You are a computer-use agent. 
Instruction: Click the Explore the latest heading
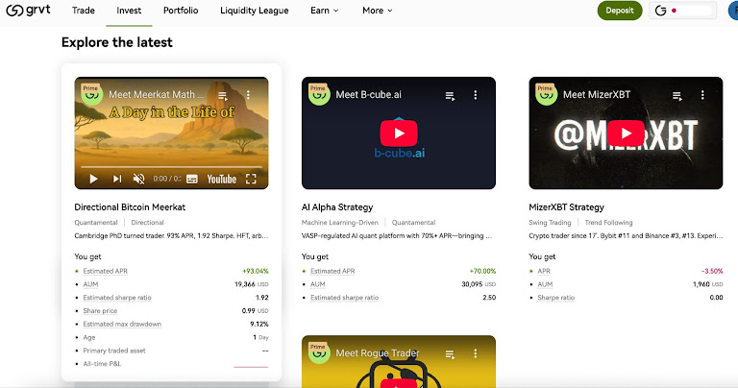pos(116,42)
